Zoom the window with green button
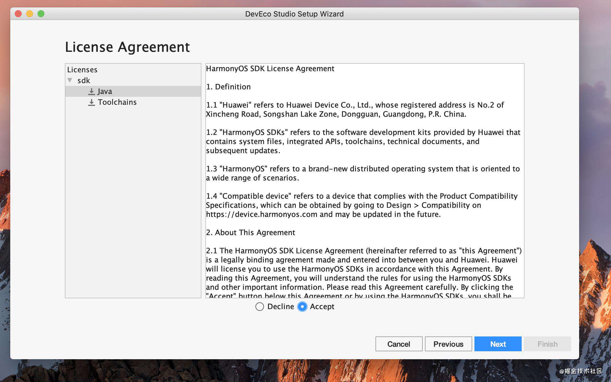Image resolution: width=611 pixels, height=382 pixels. (41, 14)
